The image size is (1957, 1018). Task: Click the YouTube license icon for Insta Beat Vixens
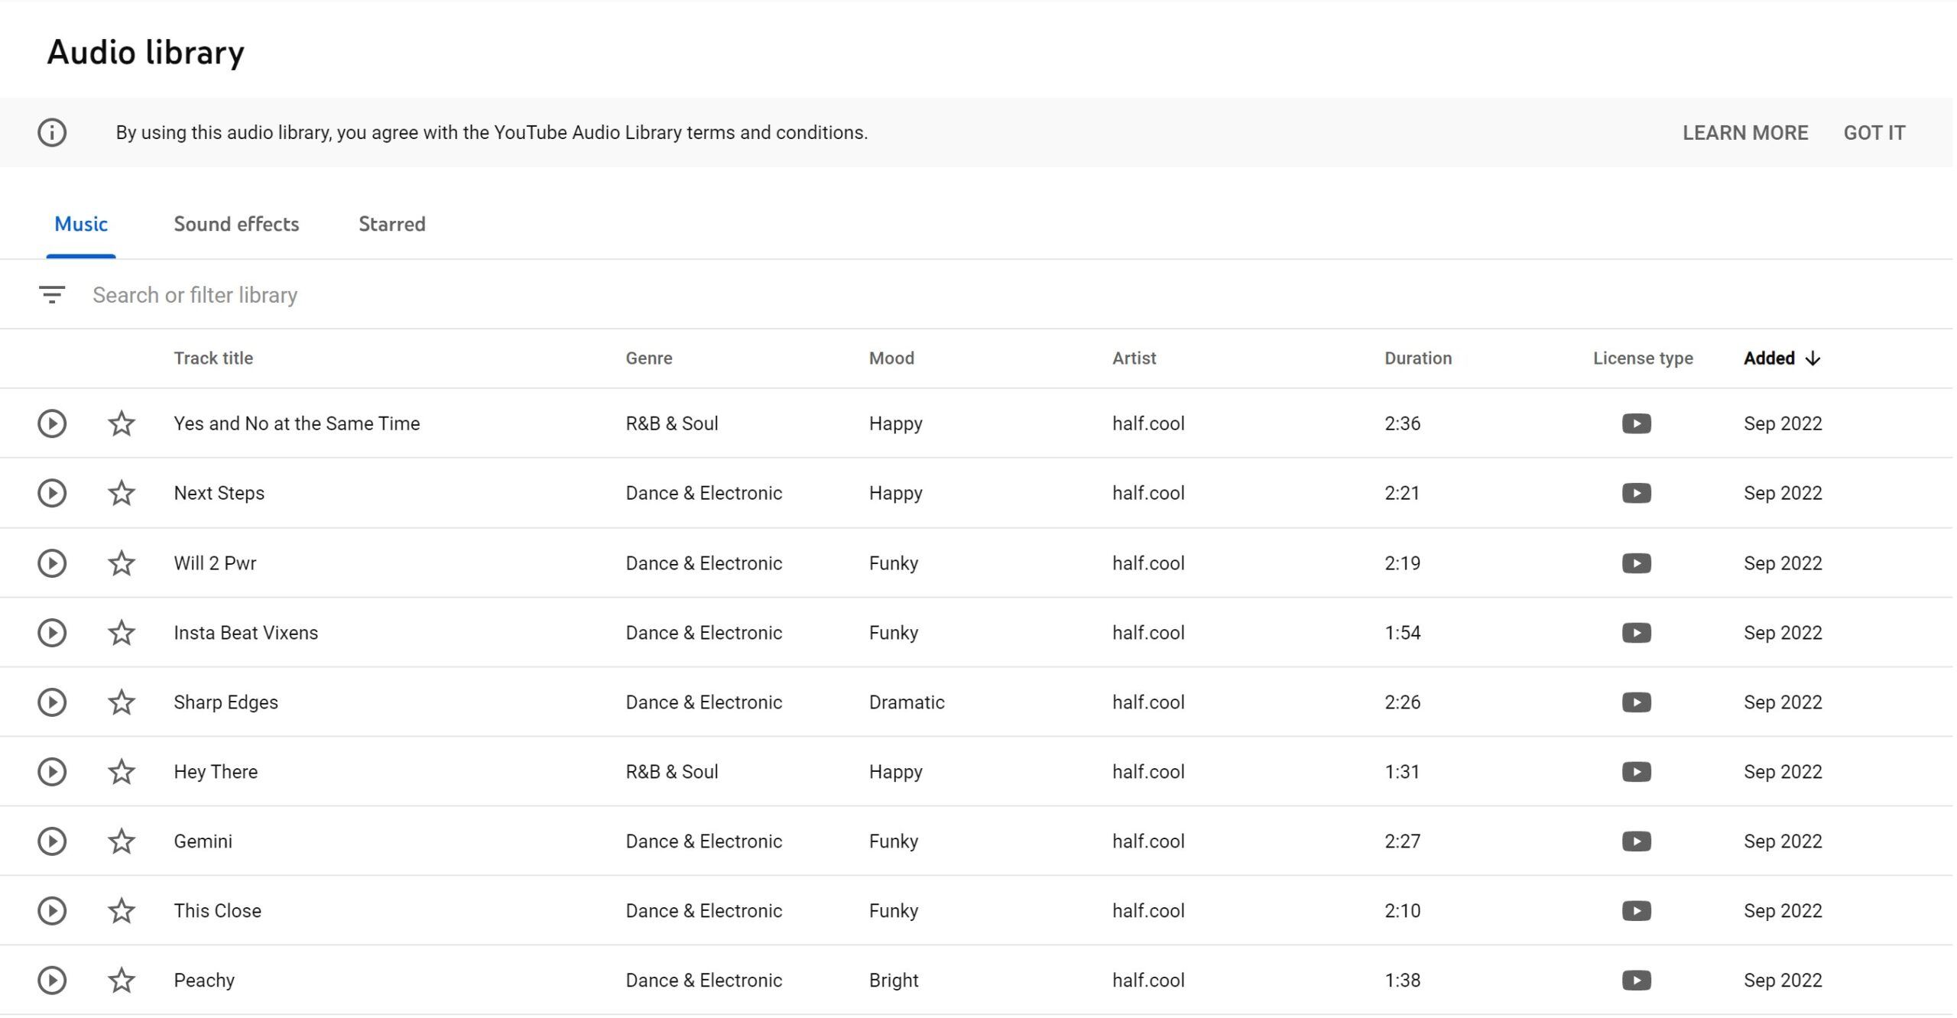coord(1637,633)
